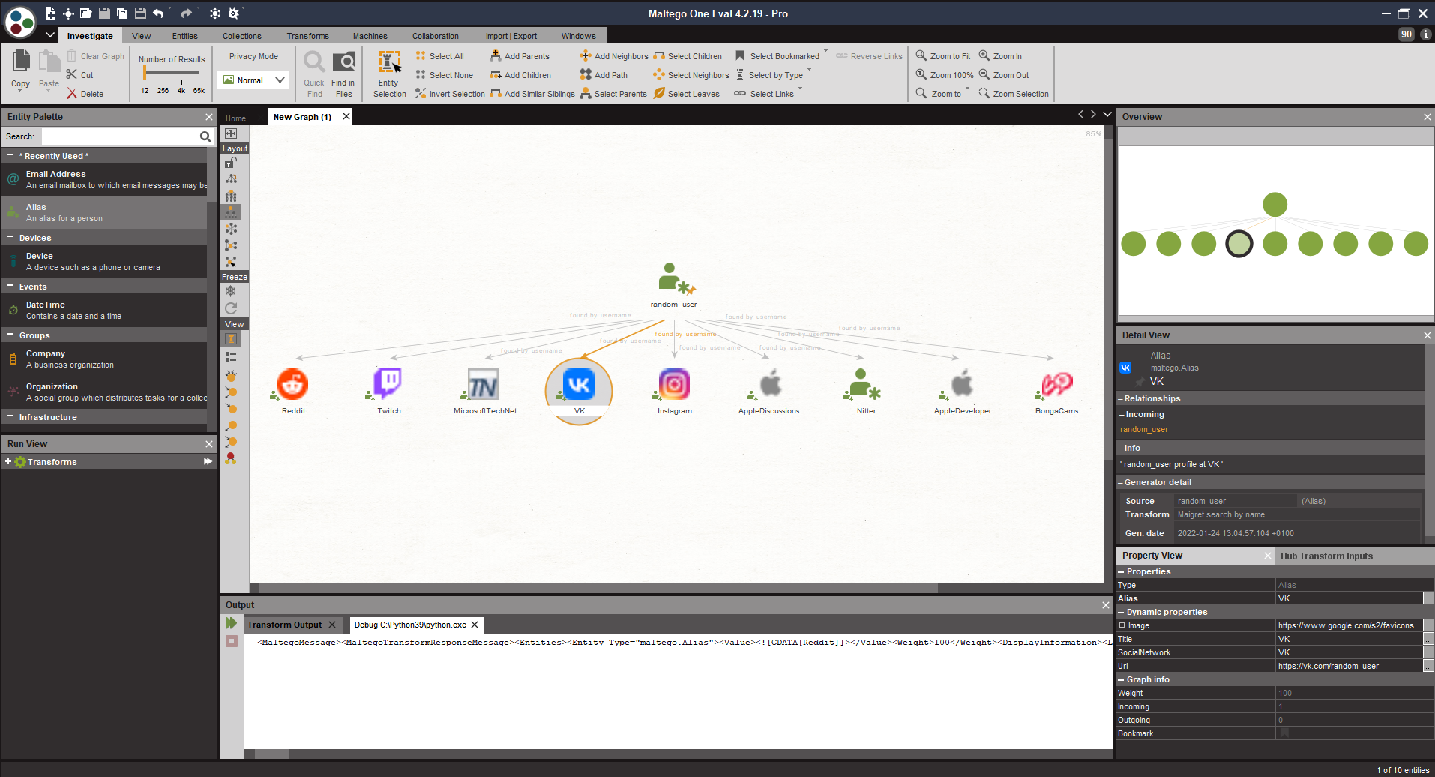The width and height of the screenshot is (1435, 777).
Task: Click Invert Selection
Action: tap(450, 94)
